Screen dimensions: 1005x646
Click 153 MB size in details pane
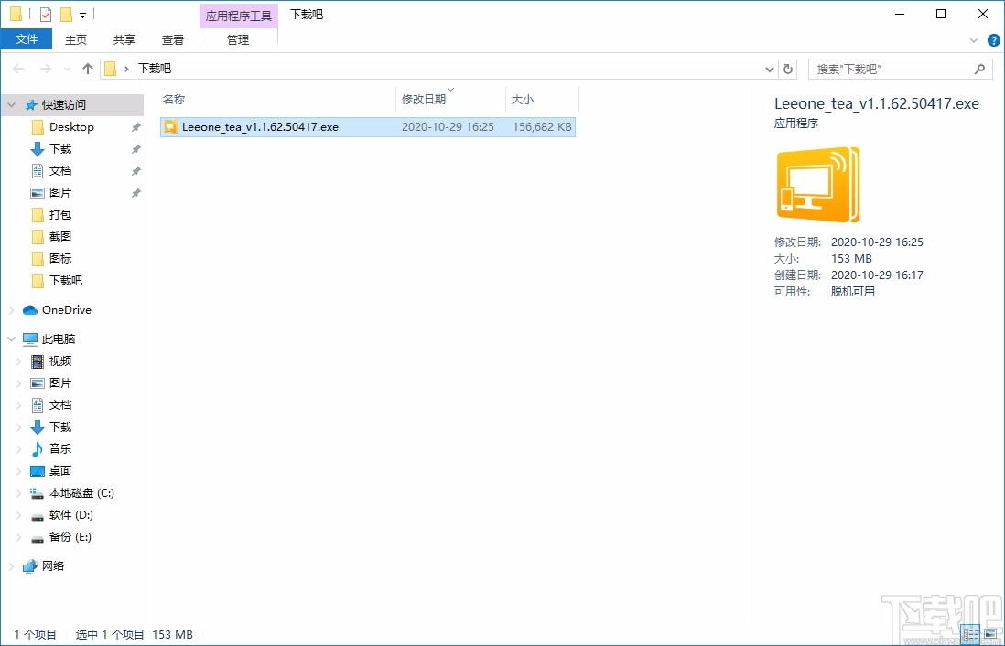pyautogui.click(x=851, y=259)
